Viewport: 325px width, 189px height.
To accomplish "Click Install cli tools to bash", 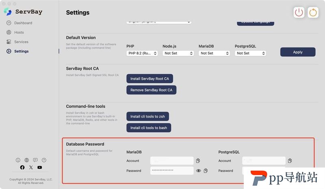I will point(149,128).
